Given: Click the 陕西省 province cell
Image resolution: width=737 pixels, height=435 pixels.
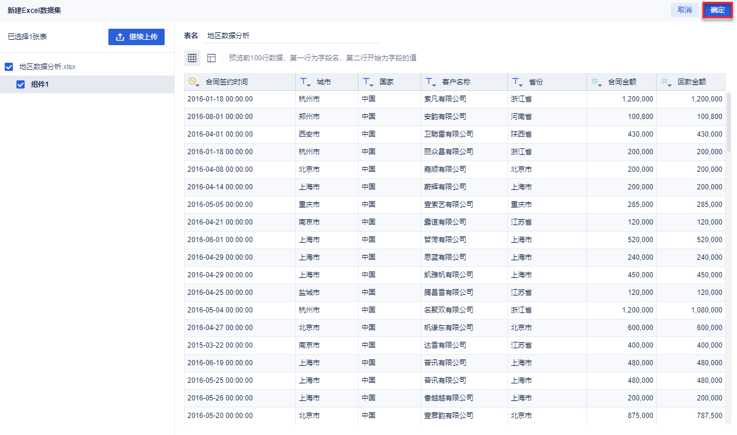Looking at the screenshot, I should click(547, 134).
